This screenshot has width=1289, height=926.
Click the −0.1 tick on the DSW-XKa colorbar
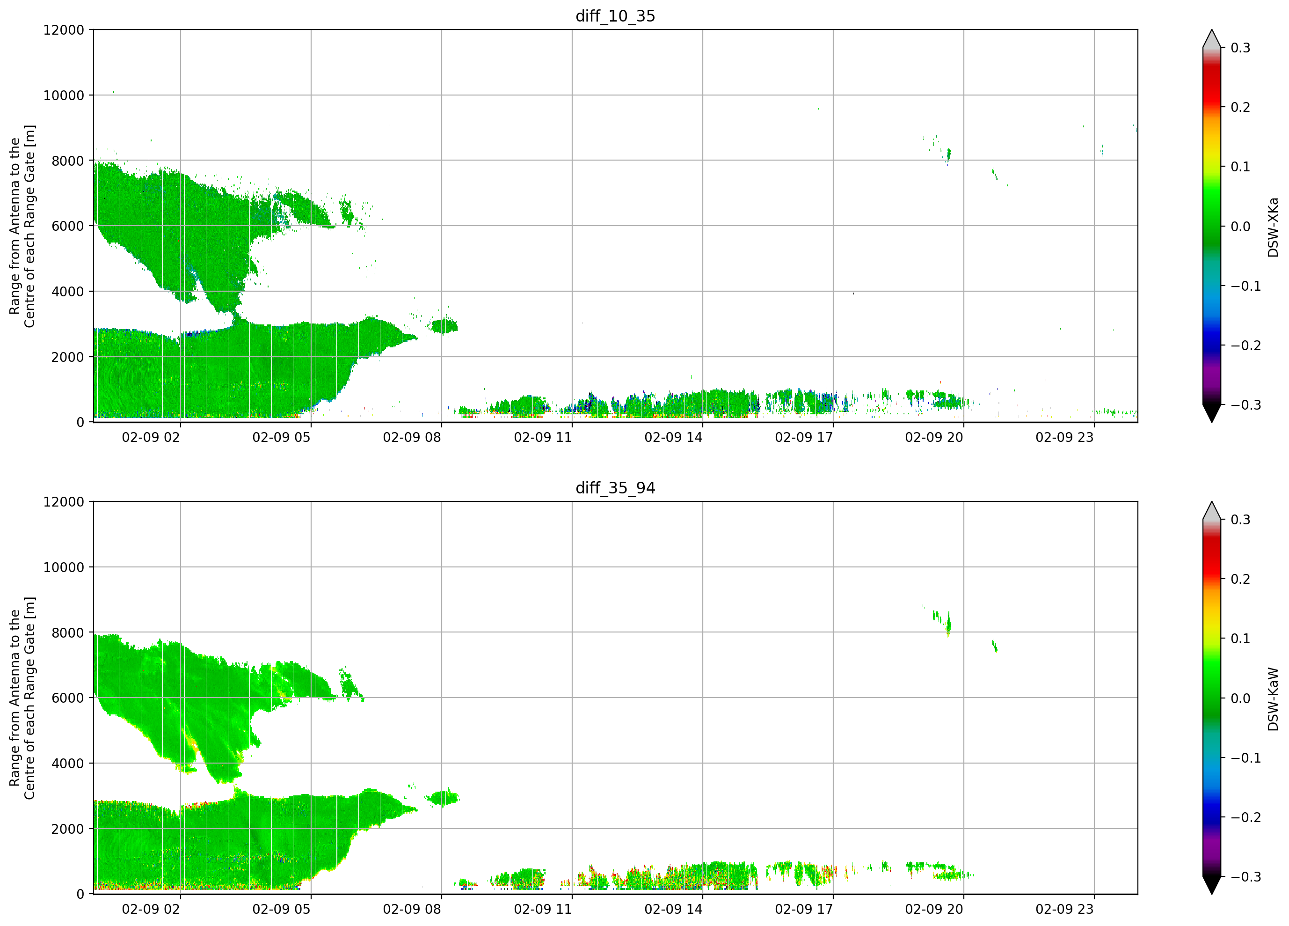(1246, 286)
